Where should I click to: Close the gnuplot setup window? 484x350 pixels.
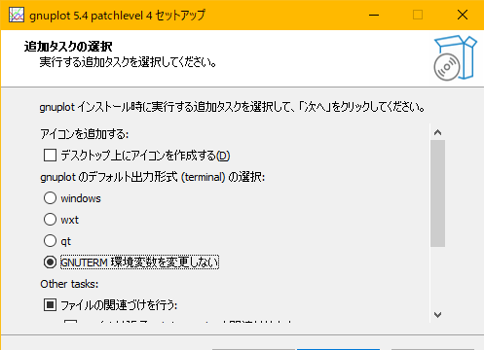pyautogui.click(x=463, y=15)
